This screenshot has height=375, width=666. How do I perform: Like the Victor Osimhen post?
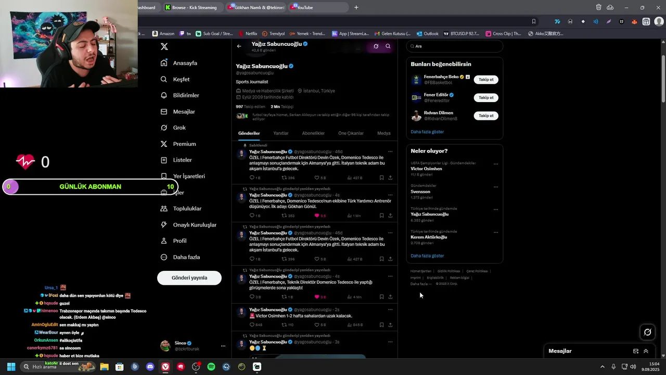click(x=316, y=325)
